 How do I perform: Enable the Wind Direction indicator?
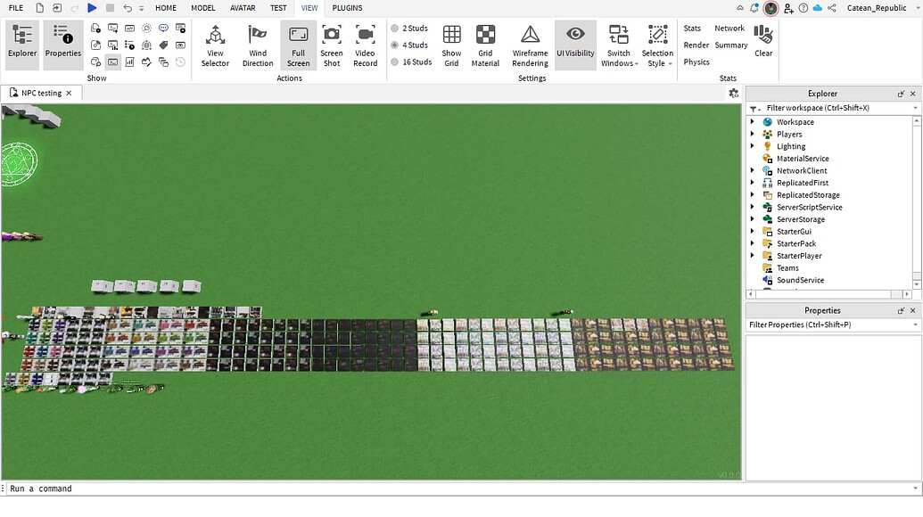(x=258, y=45)
